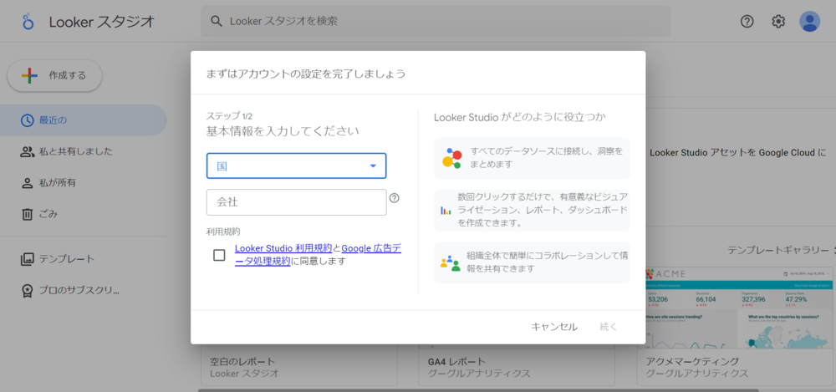Open the Google 広告データ処理規約 link
The width and height of the screenshot is (836, 392).
coord(318,255)
